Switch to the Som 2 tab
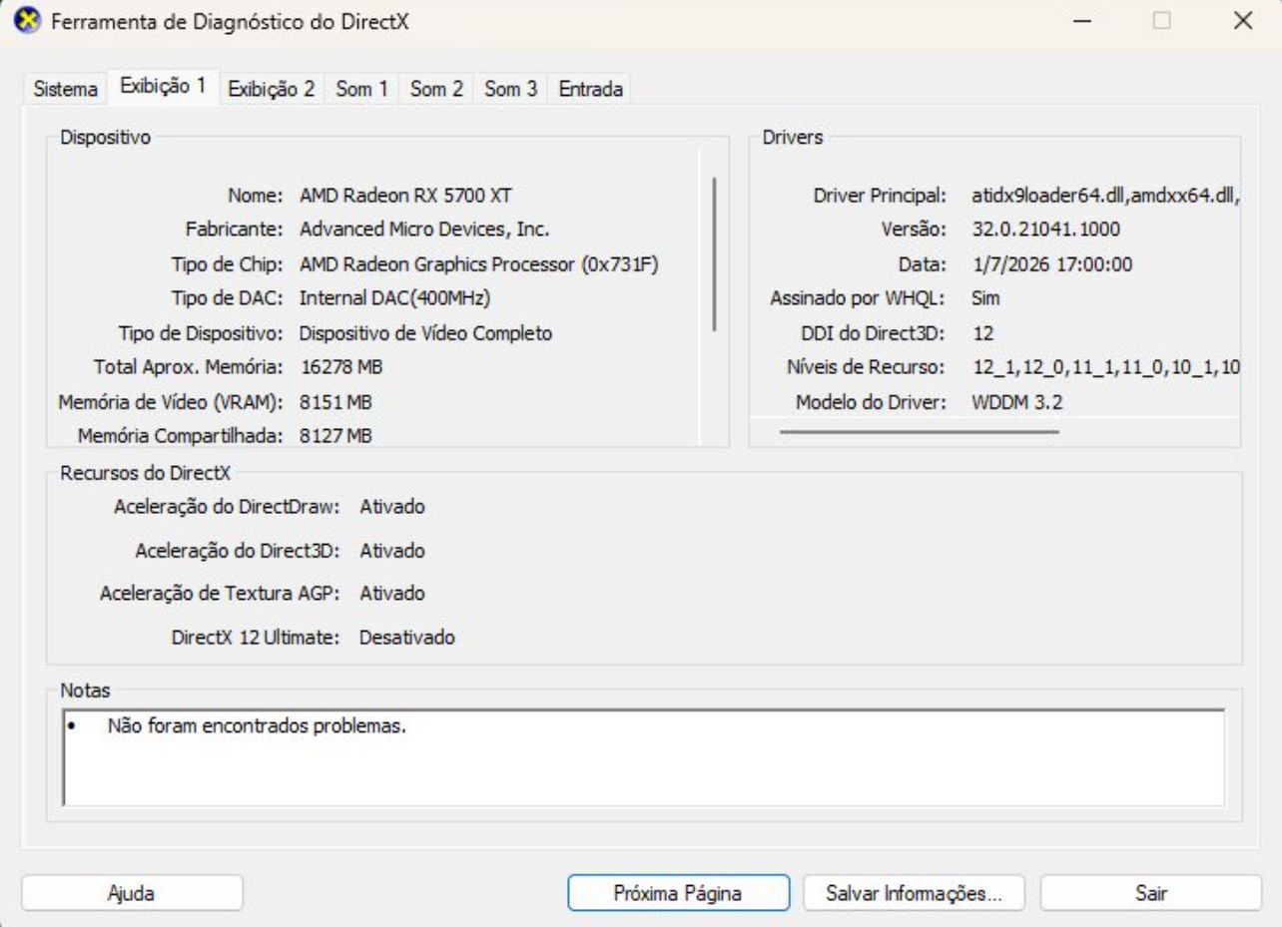The image size is (1282, 927). click(x=437, y=89)
